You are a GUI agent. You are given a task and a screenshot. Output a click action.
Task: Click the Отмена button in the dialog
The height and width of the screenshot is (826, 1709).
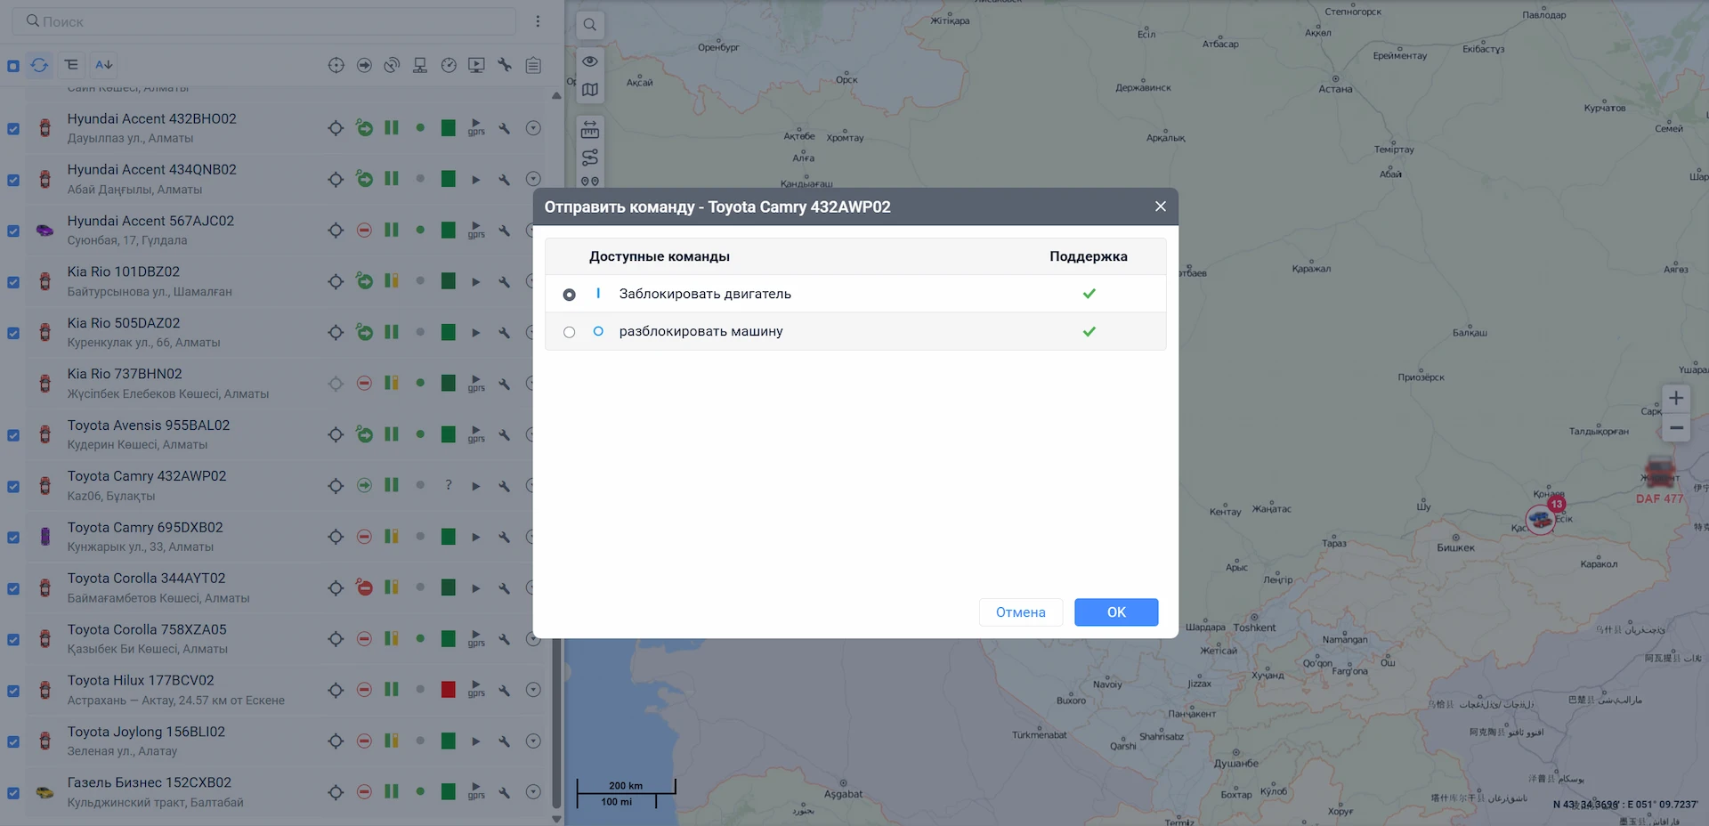coord(1021,612)
